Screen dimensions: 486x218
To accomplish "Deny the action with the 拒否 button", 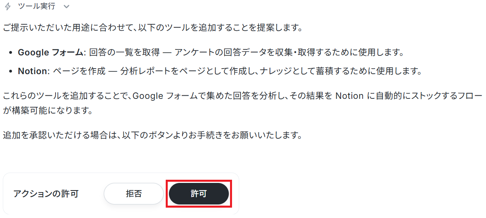I will point(134,194).
